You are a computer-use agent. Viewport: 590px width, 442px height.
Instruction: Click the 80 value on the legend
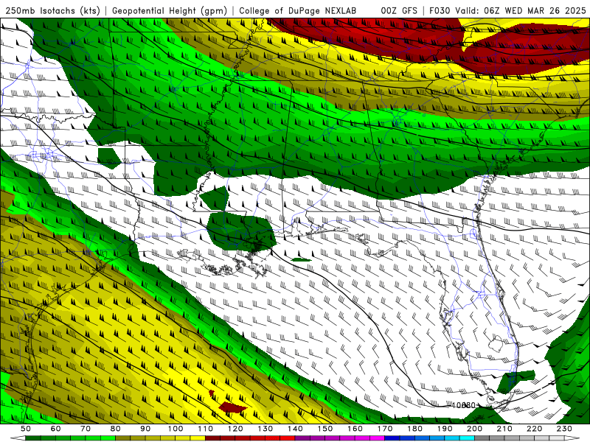(116, 429)
